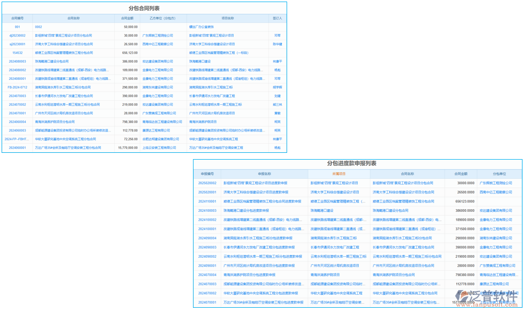The image size is (523, 313).
Task: Click contract number 154532
Action: tap(17, 53)
